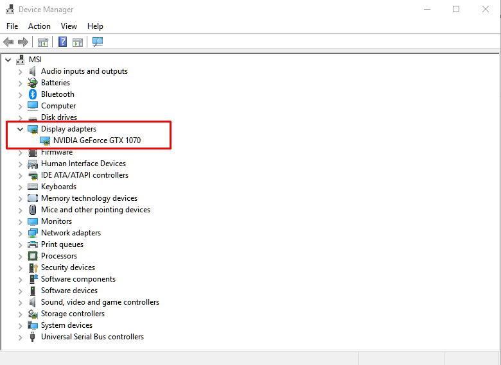The image size is (501, 365).
Task: Select NVIDIA GeForce GTX 1070 device
Action: 97,140
